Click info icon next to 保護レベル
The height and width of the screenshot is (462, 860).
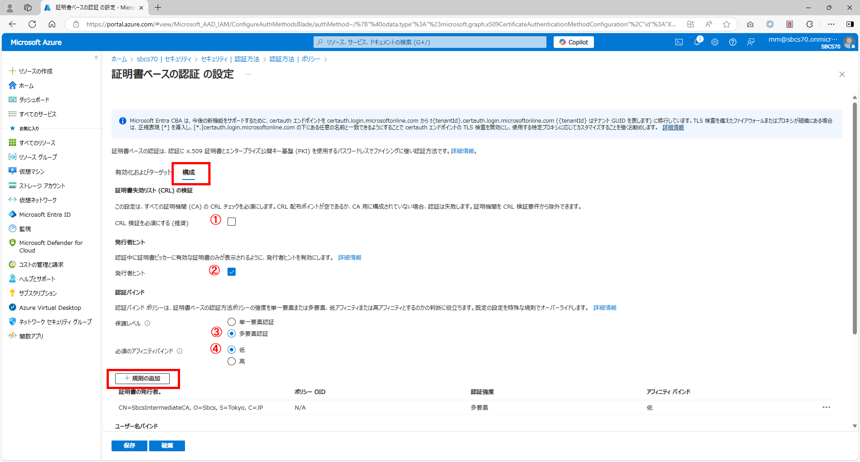coord(147,323)
